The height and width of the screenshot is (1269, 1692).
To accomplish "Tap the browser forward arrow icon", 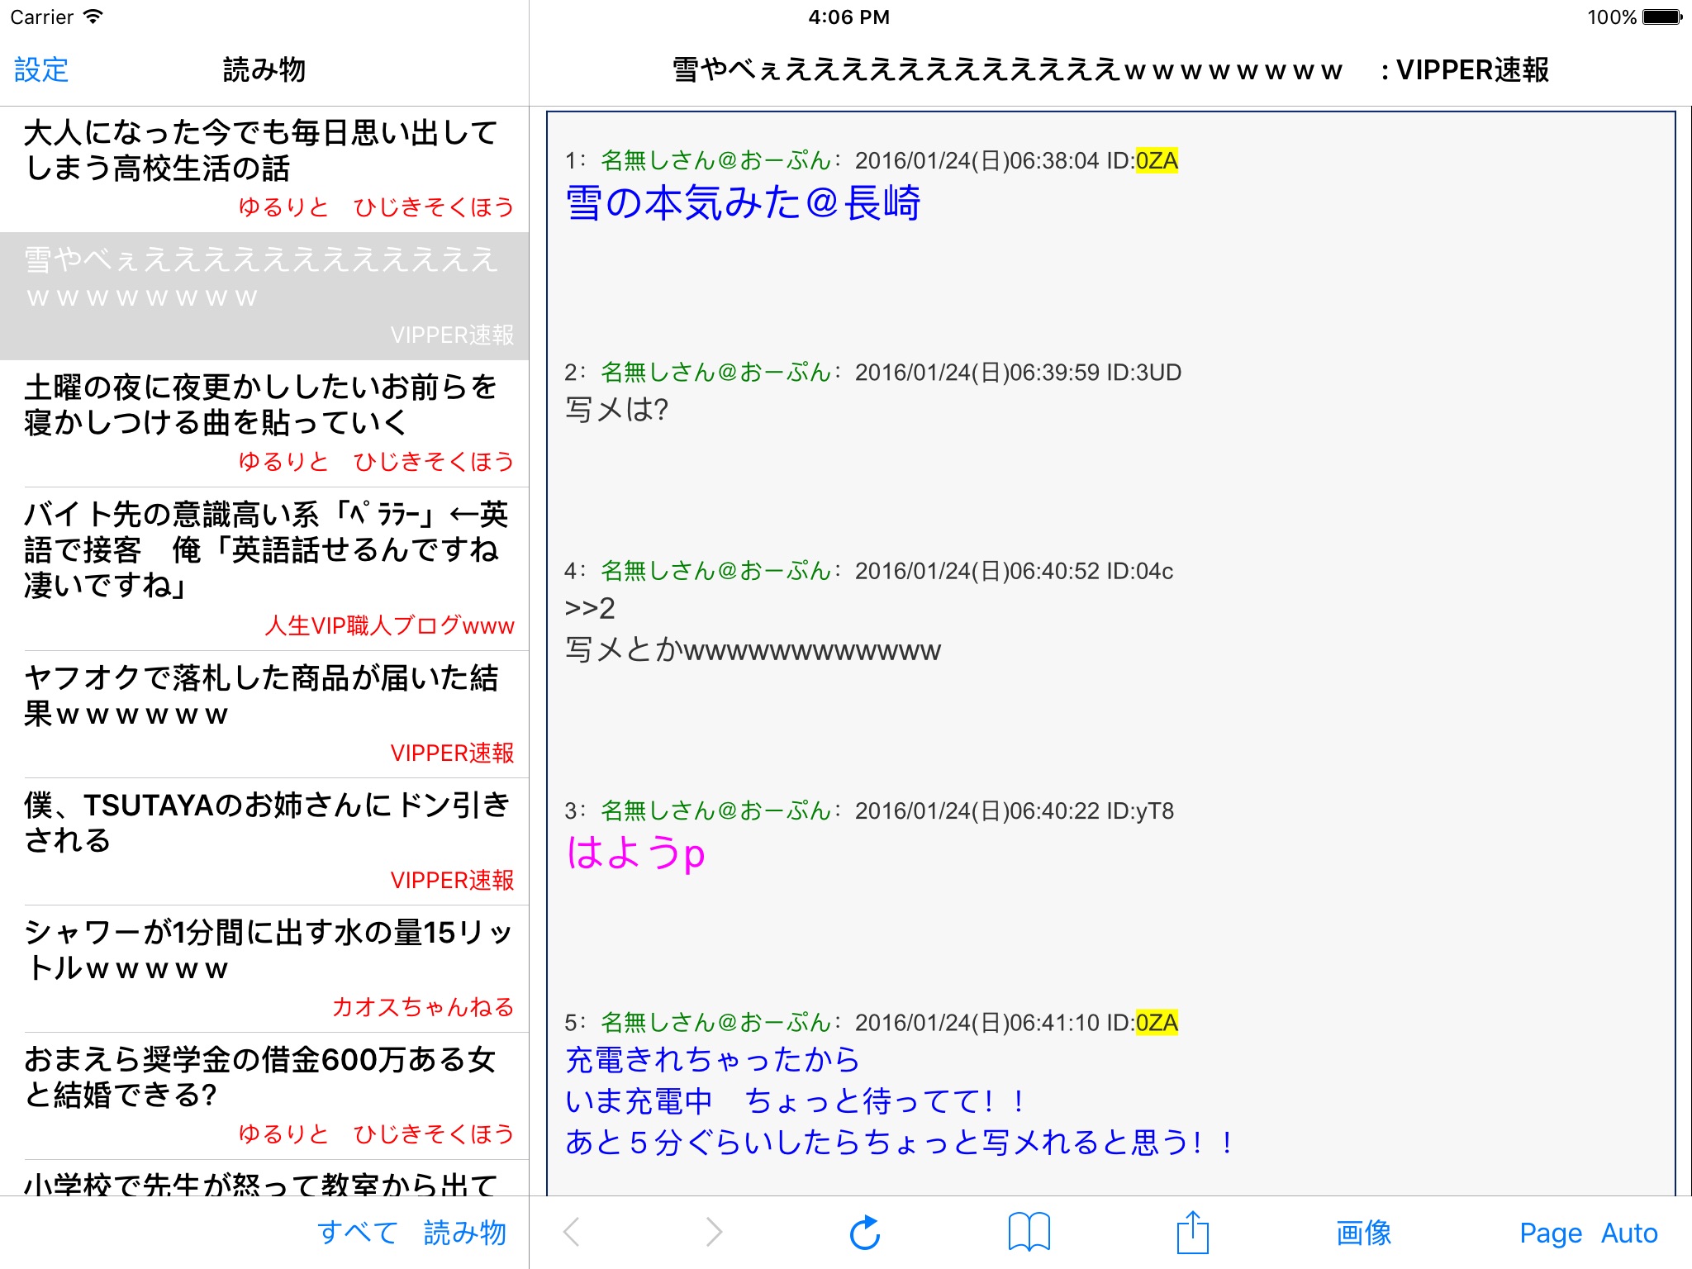I will [714, 1232].
